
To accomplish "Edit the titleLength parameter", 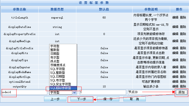I will pos(175,18).
